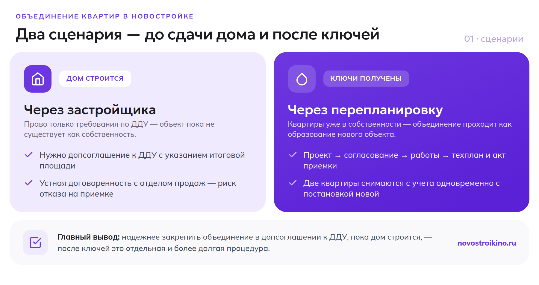Select the ДОМ СТРОИТСЯ badge

pos(95,79)
